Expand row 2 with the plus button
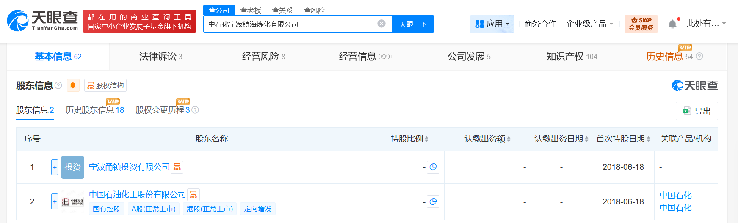This screenshot has height=223, width=738. 55,201
